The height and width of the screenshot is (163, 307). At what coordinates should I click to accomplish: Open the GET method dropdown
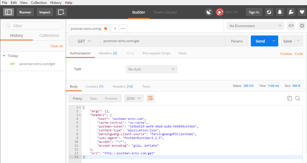coord(84,41)
